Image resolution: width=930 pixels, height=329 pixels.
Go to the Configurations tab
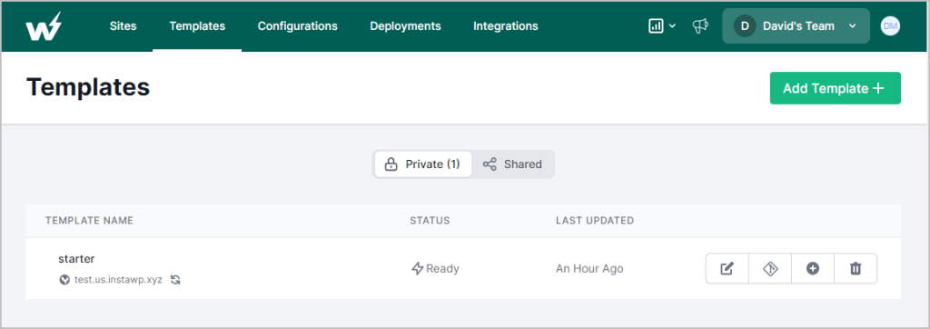click(x=297, y=26)
